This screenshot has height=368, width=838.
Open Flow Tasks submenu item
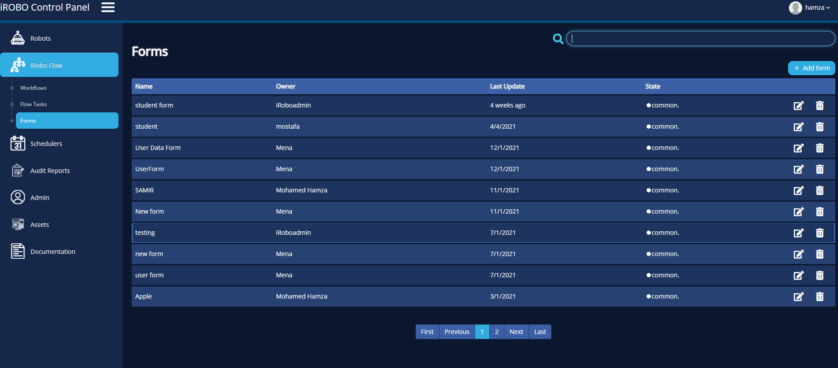tap(34, 104)
